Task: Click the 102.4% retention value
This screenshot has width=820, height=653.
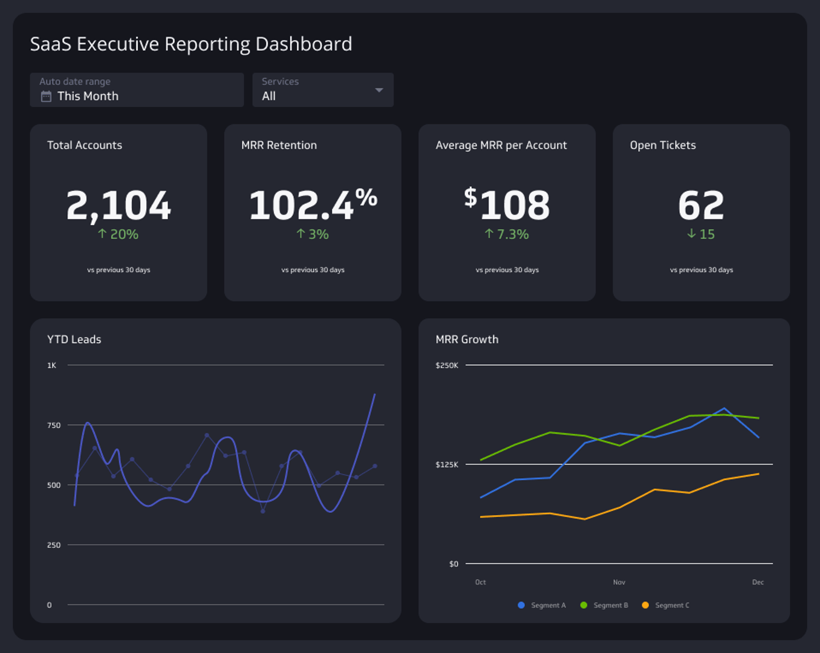Action: click(313, 204)
